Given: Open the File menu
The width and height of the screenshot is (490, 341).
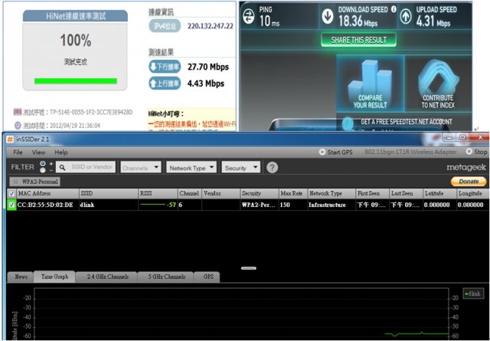Looking at the screenshot, I should coord(18,152).
